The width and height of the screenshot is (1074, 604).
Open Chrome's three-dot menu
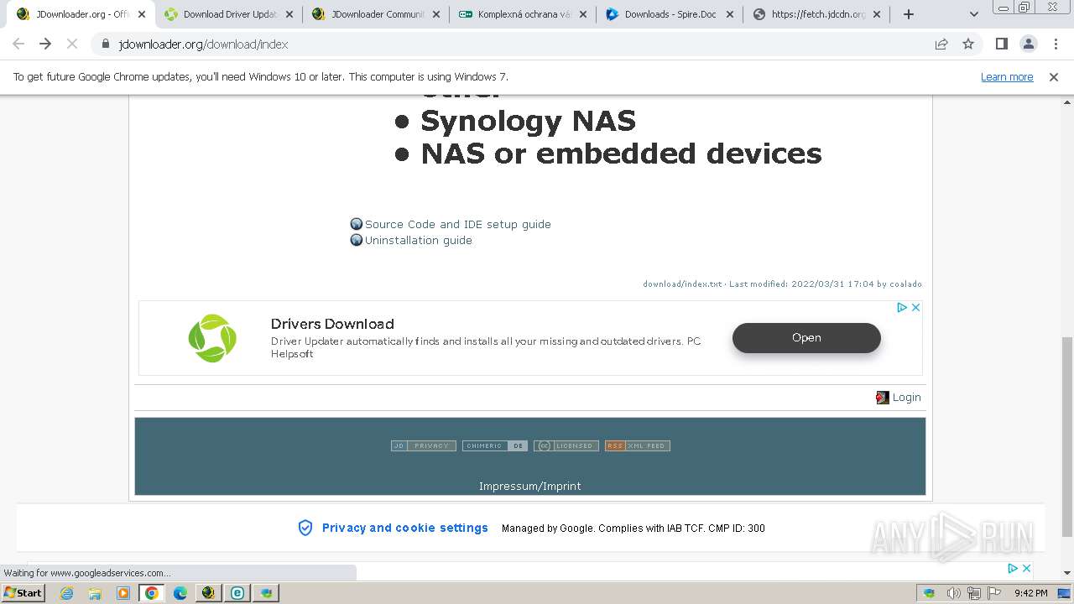tap(1056, 44)
